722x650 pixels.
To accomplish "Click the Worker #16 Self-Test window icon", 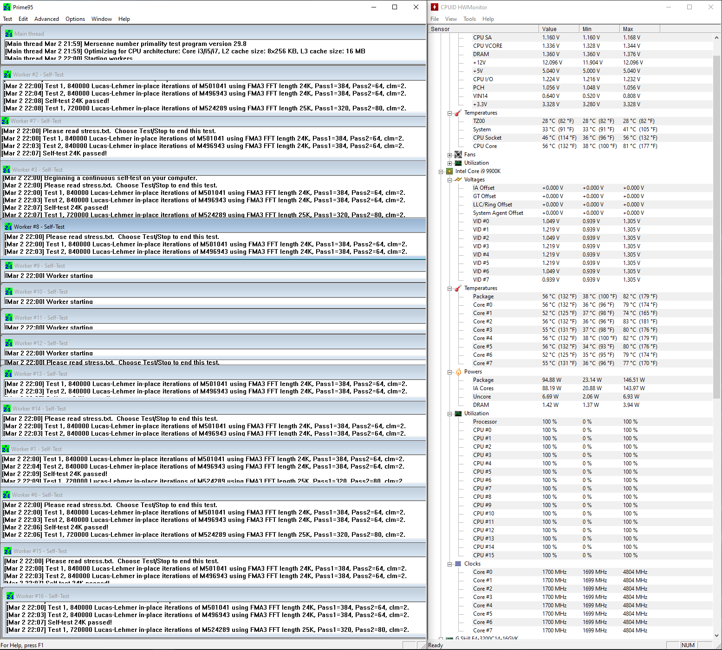I will coord(10,596).
